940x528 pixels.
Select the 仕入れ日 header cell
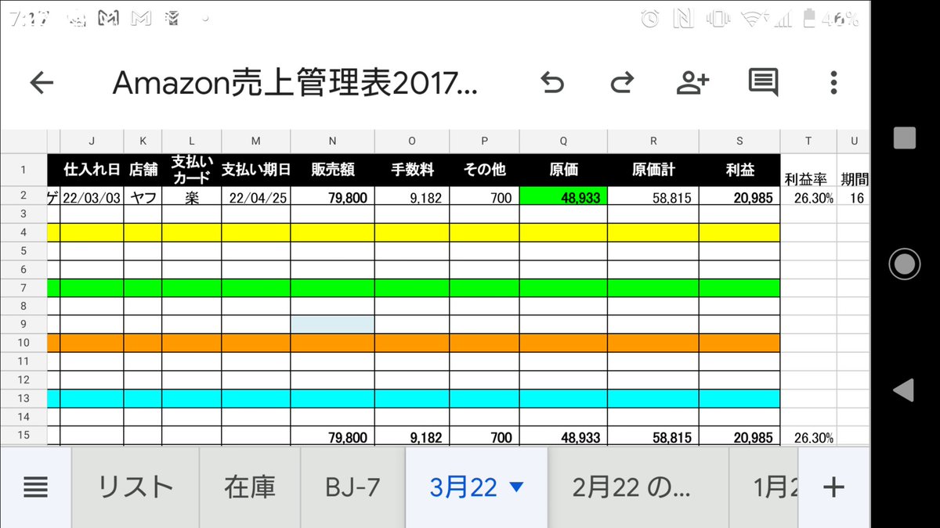click(92, 171)
